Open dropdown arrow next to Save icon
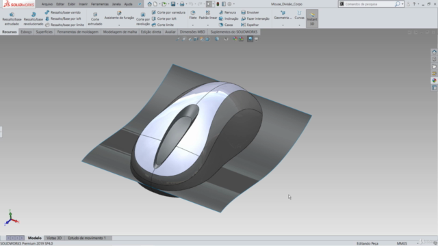 (177, 4)
